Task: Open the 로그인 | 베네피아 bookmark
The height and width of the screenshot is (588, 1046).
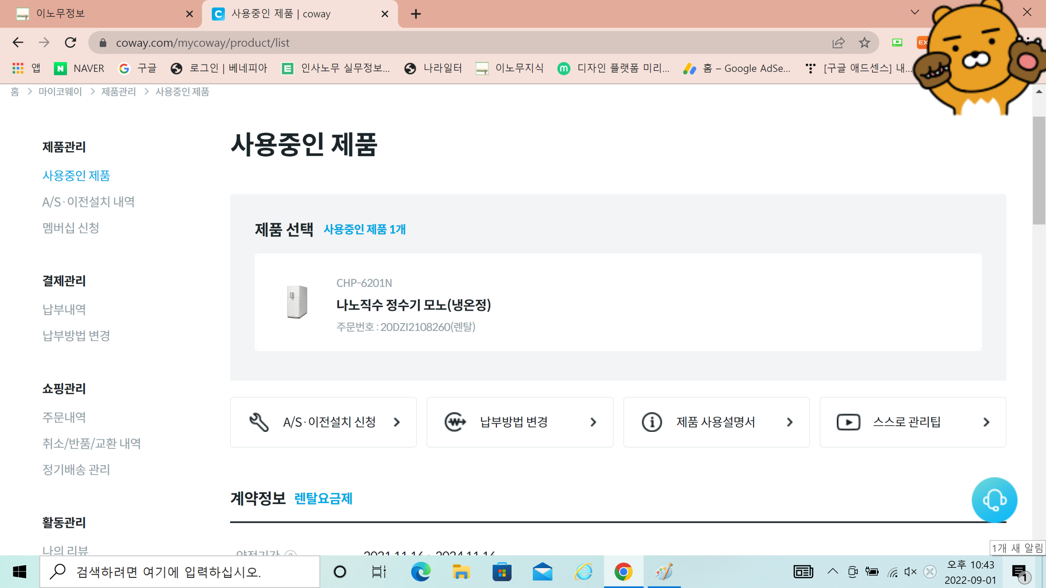Action: pos(219,68)
